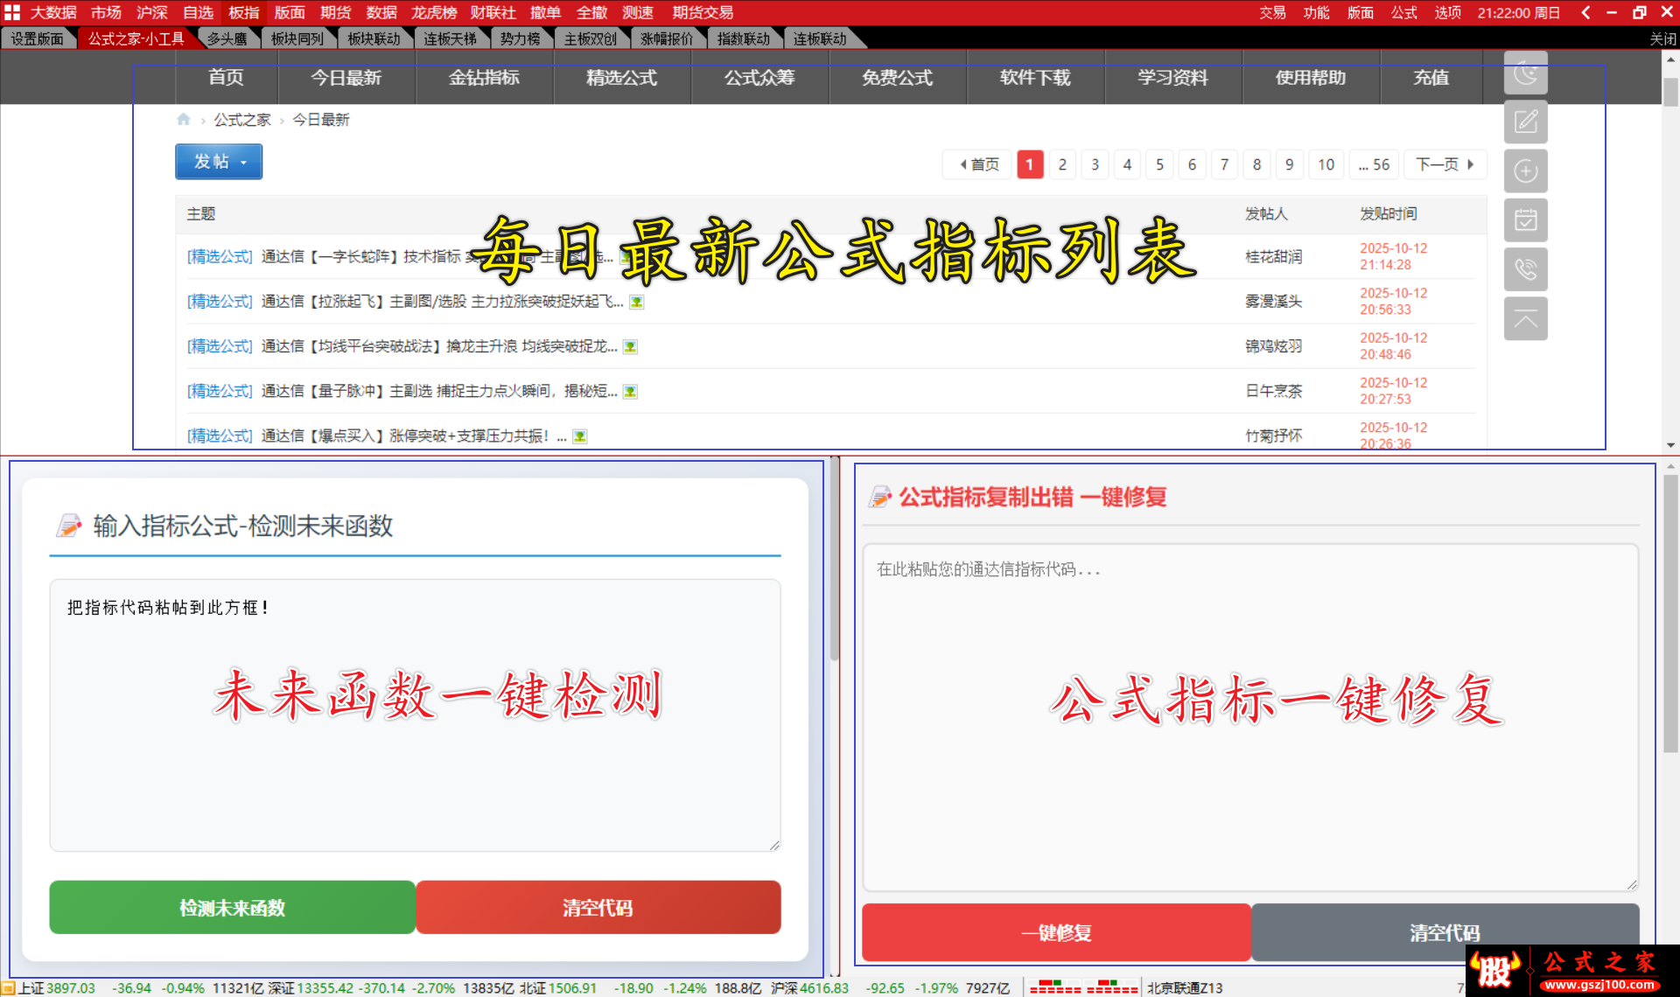Image resolution: width=1680 pixels, height=997 pixels.
Task: Open the 软件下载 navigation item
Action: pyautogui.click(x=1035, y=78)
